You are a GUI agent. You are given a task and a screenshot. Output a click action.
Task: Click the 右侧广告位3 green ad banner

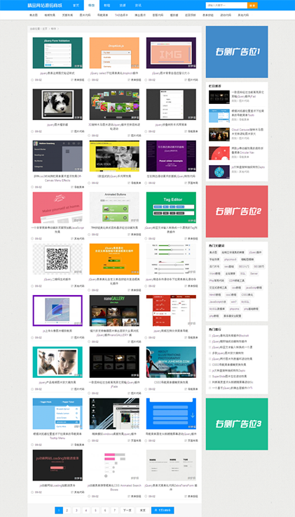click(x=237, y=424)
